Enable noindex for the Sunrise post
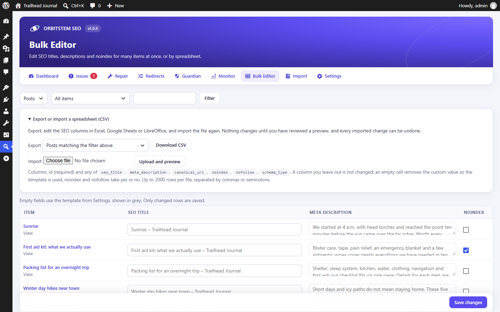Screen dimensions: 500x312 466,230
